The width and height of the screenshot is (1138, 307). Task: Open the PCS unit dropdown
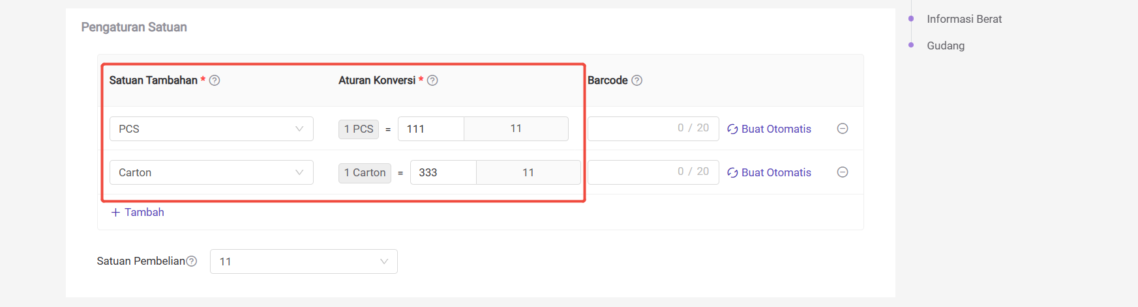click(x=211, y=129)
